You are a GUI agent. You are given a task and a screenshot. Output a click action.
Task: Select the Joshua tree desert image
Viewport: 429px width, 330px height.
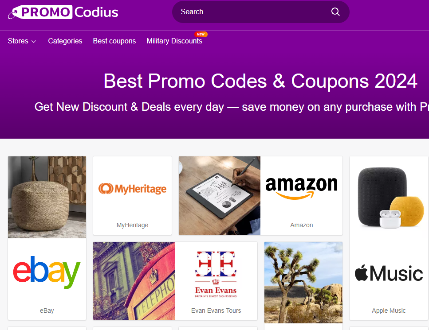303,283
